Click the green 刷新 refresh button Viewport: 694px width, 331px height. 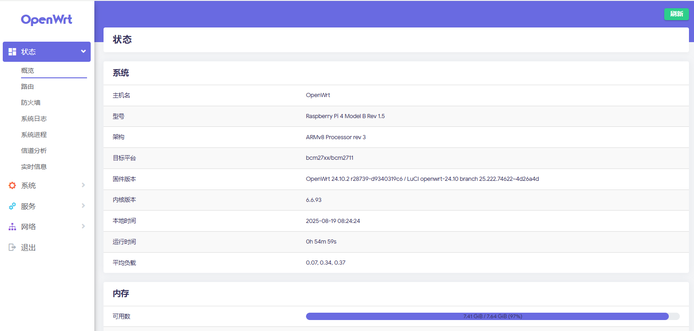(677, 14)
